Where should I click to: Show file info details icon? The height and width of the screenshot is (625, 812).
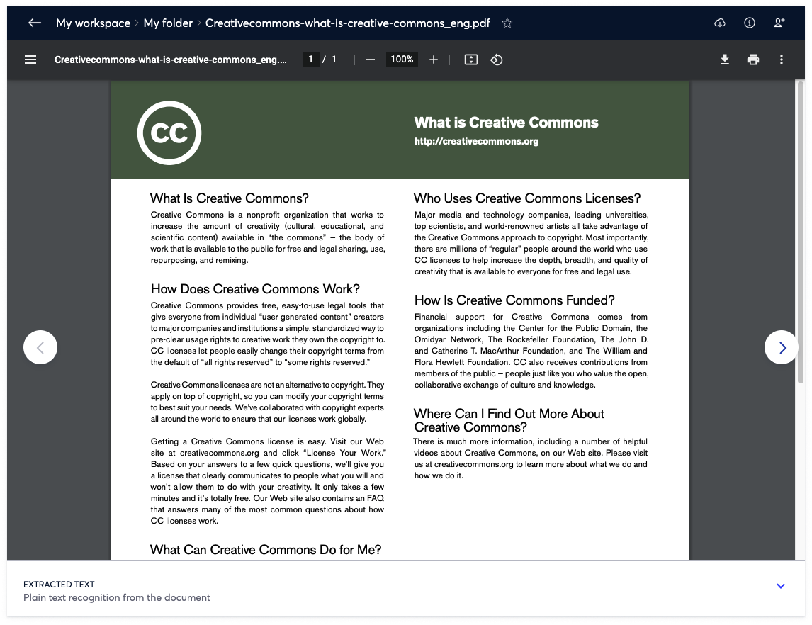click(x=750, y=23)
